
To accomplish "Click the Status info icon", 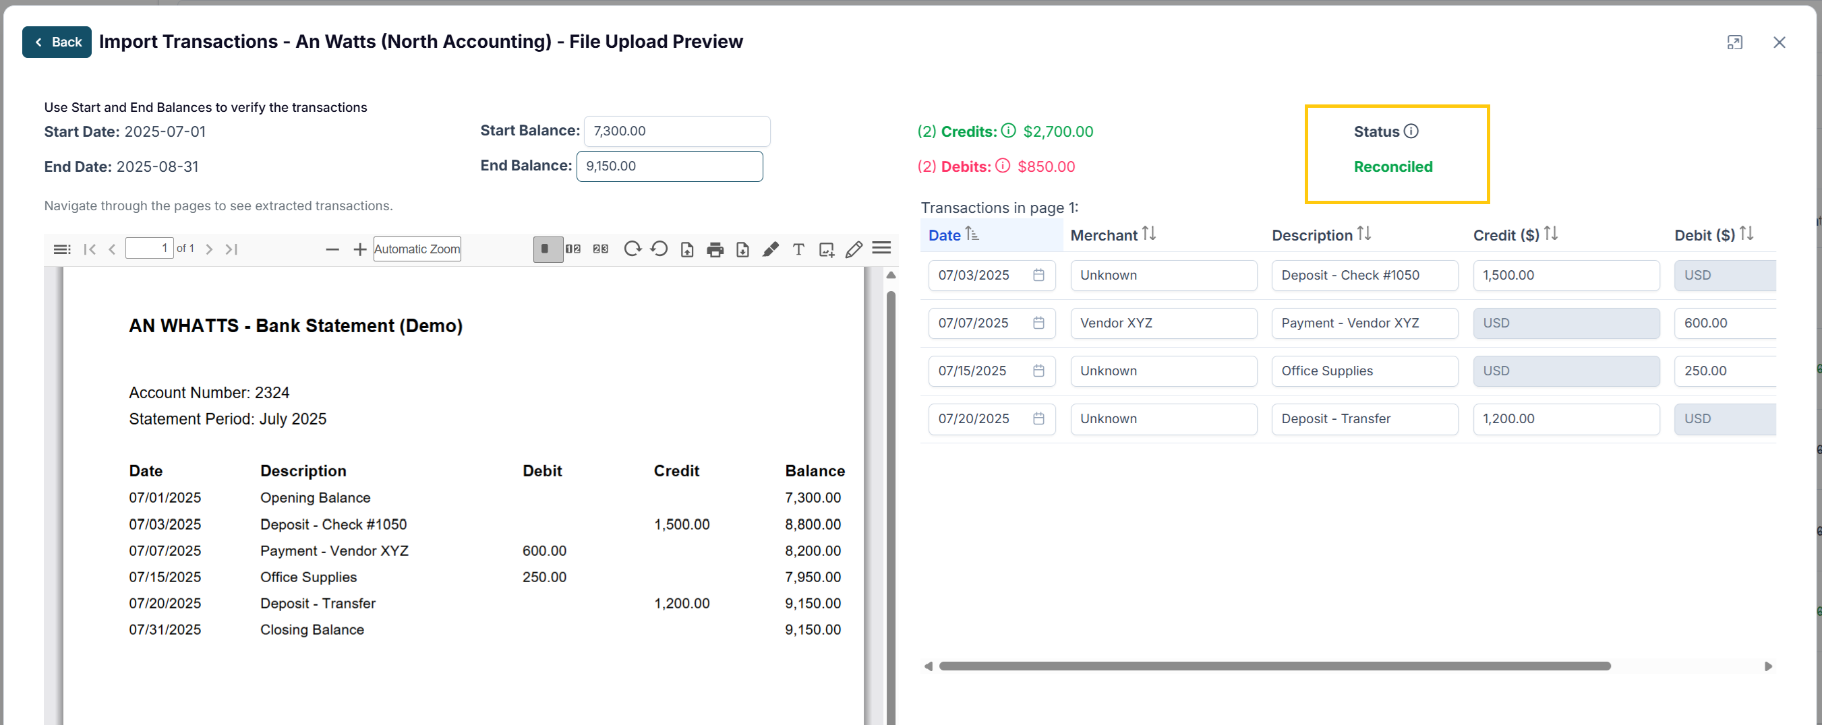I will click(x=1411, y=131).
